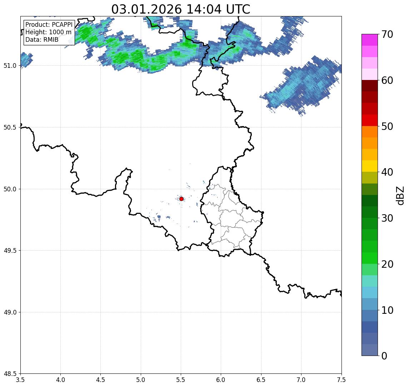Click 'Height: 1000 m' in the info box
This screenshot has width=409, height=387.
pos(48,32)
